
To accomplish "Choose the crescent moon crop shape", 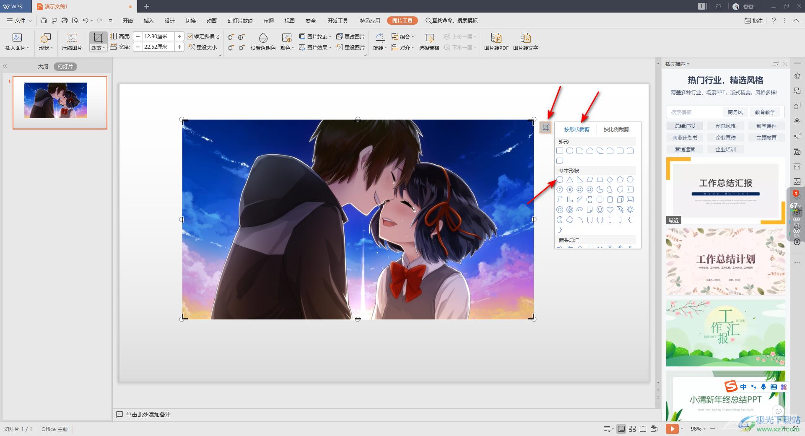I will 560,220.
